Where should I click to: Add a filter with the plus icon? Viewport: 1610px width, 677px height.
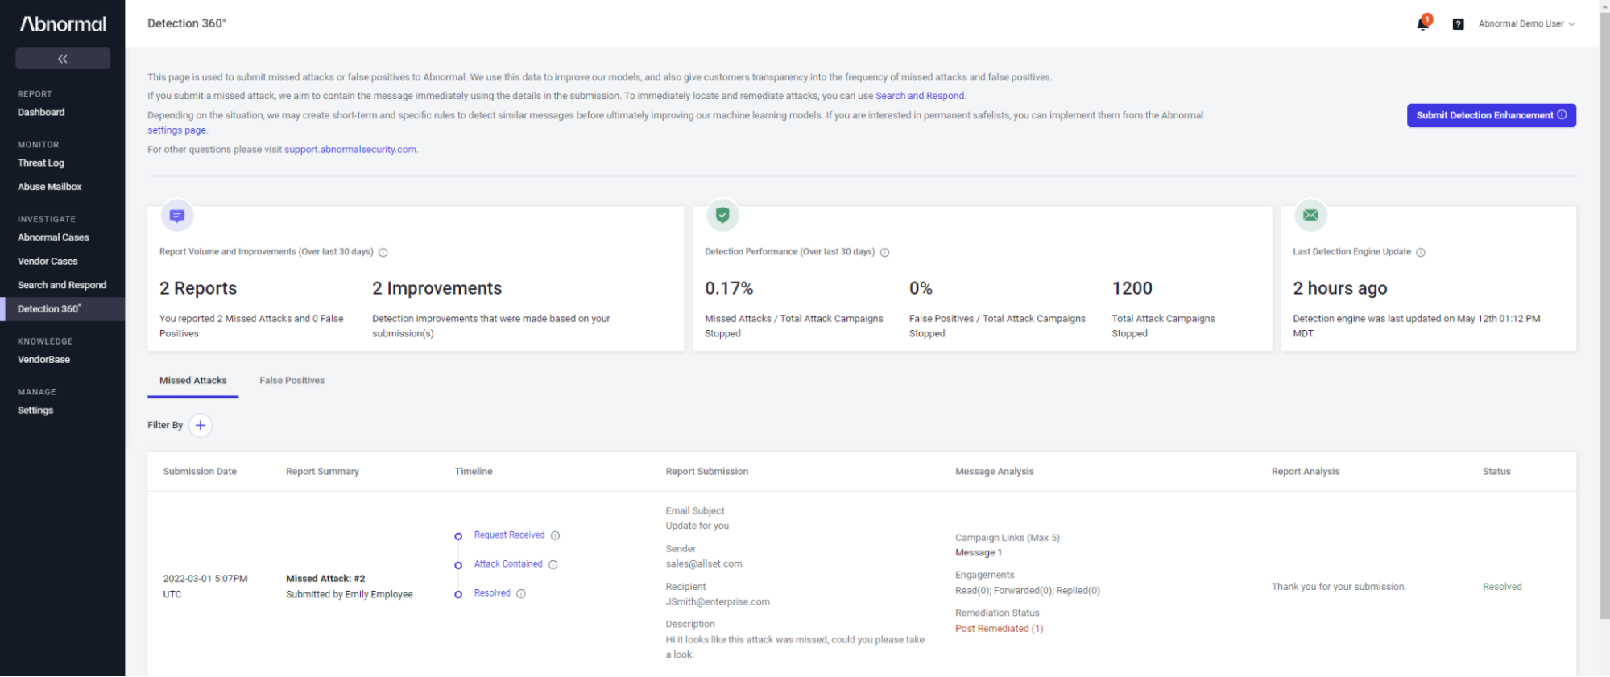(x=201, y=425)
